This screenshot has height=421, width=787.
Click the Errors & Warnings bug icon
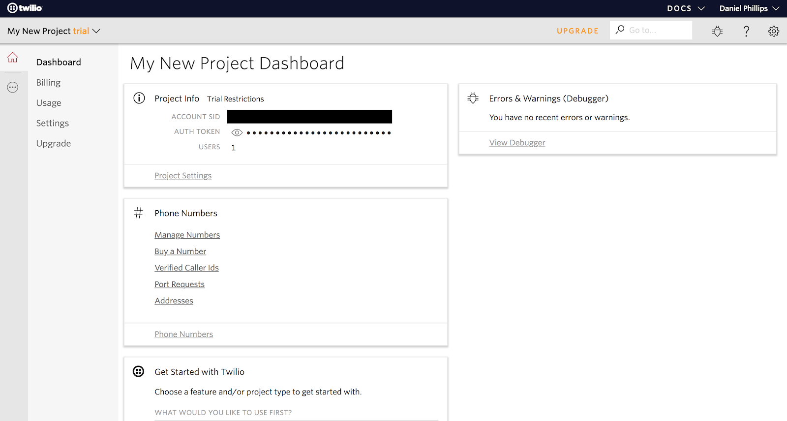coord(473,98)
